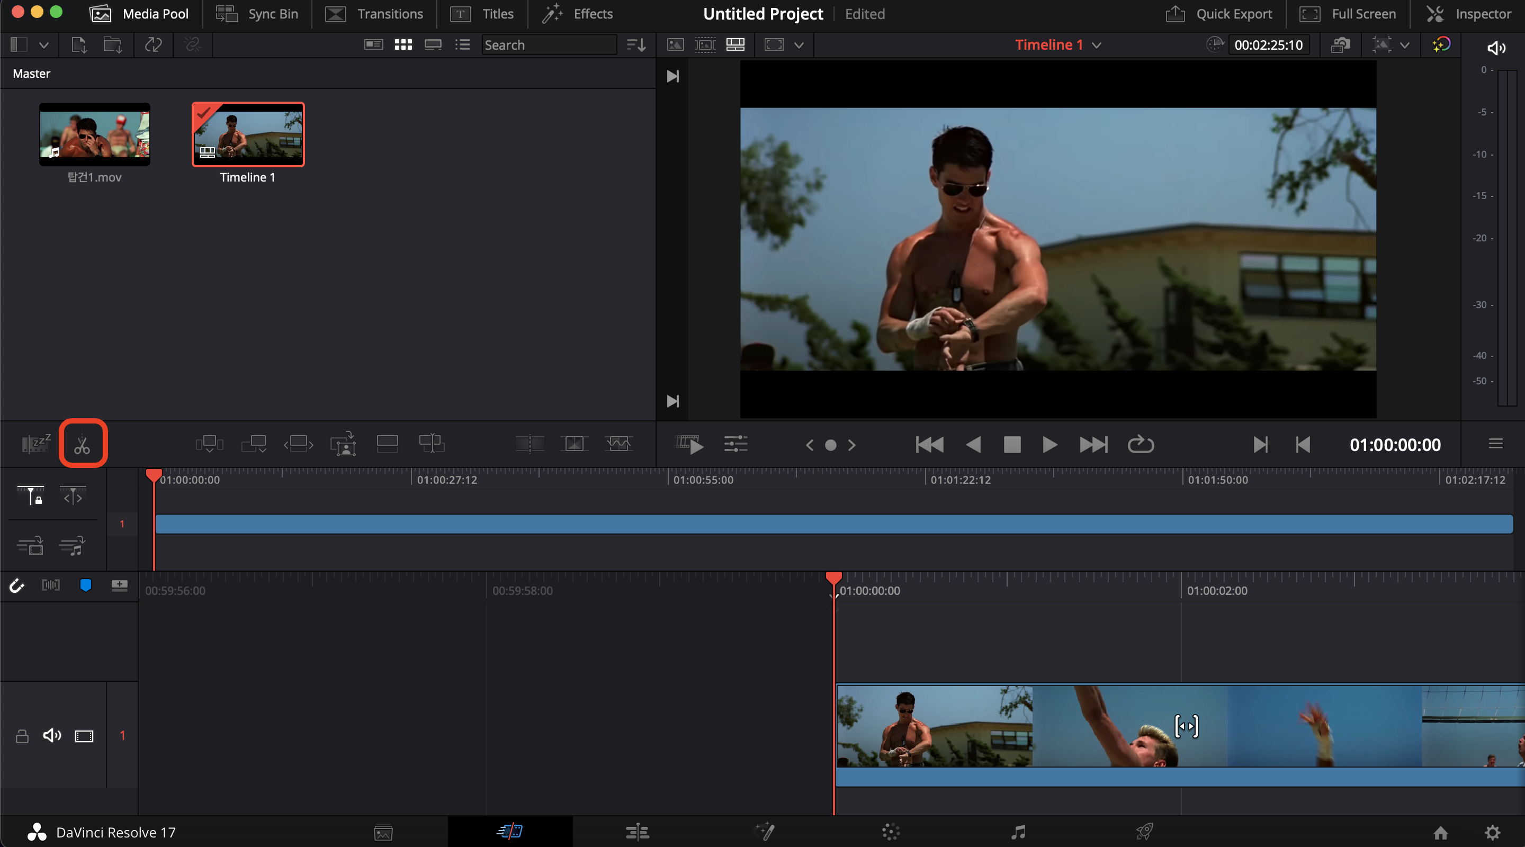This screenshot has height=847, width=1525.
Task: Open the media pool sort menu
Action: pos(636,45)
